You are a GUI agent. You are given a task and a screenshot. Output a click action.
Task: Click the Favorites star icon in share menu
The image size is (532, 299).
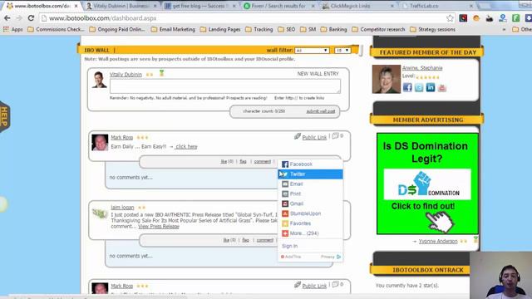point(285,223)
